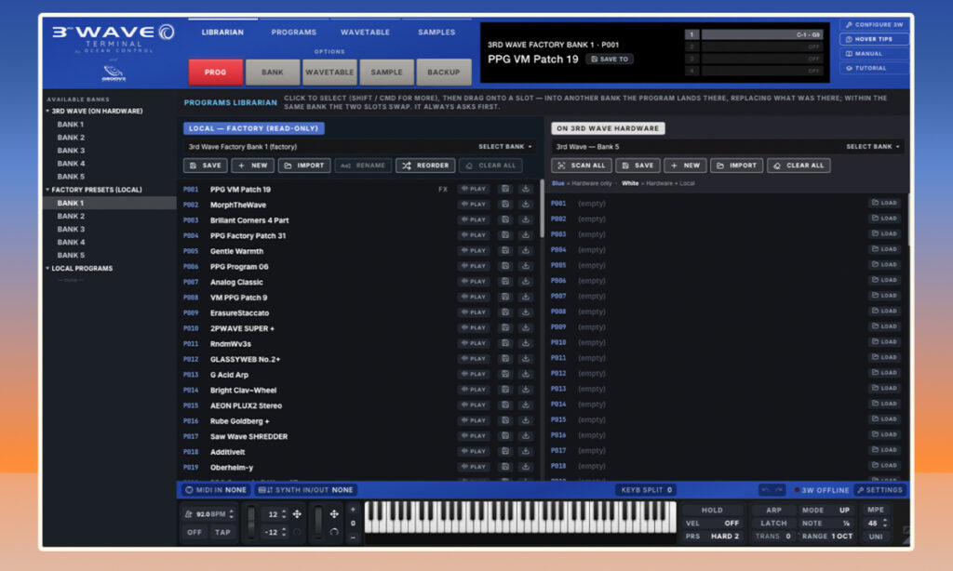Image resolution: width=953 pixels, height=571 pixels.
Task: Switch to the WAVETABLE top tab
Action: point(365,33)
